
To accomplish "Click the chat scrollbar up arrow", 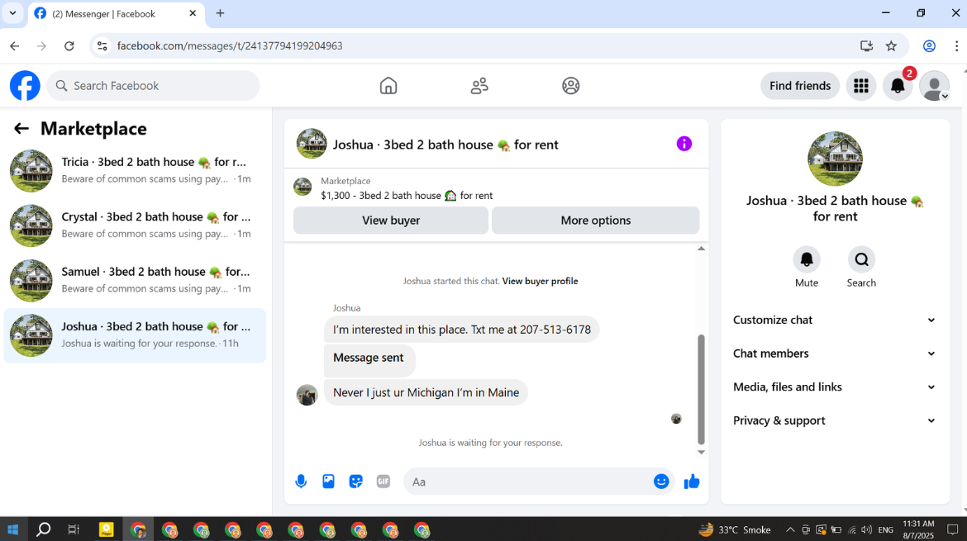I will (701, 249).
